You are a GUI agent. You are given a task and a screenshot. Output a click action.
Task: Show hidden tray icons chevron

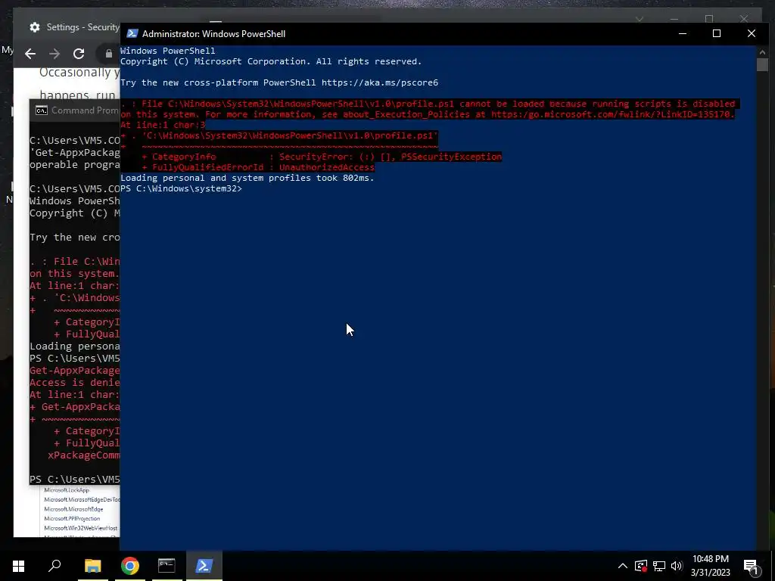tap(623, 566)
